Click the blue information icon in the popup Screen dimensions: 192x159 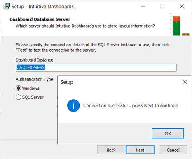73,106
